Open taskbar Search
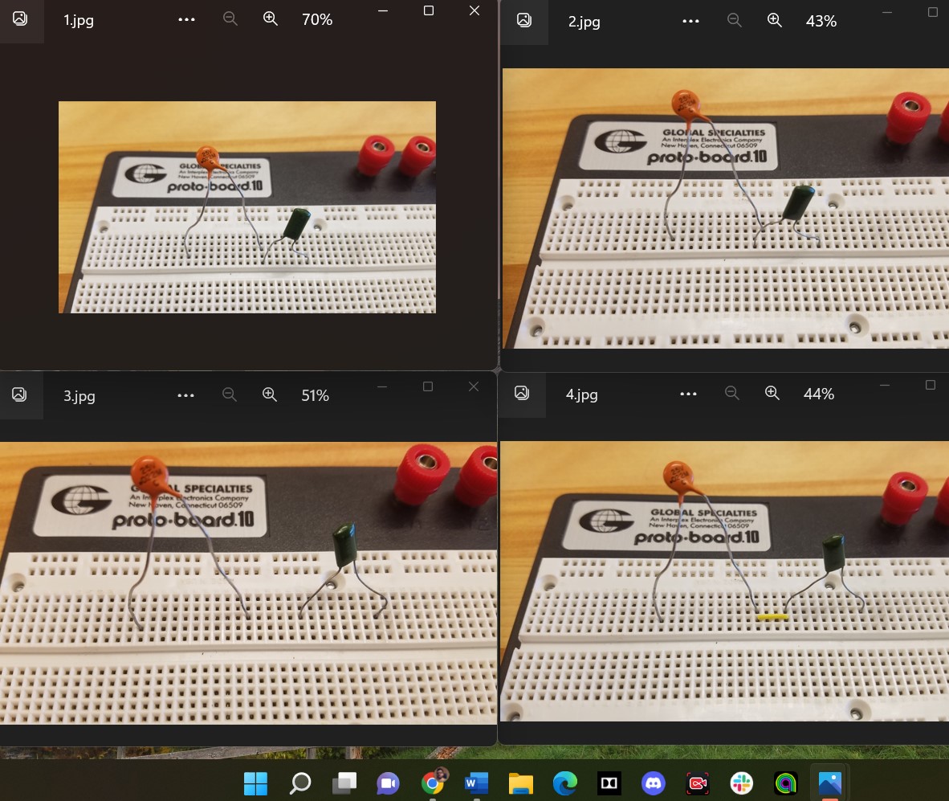The image size is (949, 801). point(299,783)
